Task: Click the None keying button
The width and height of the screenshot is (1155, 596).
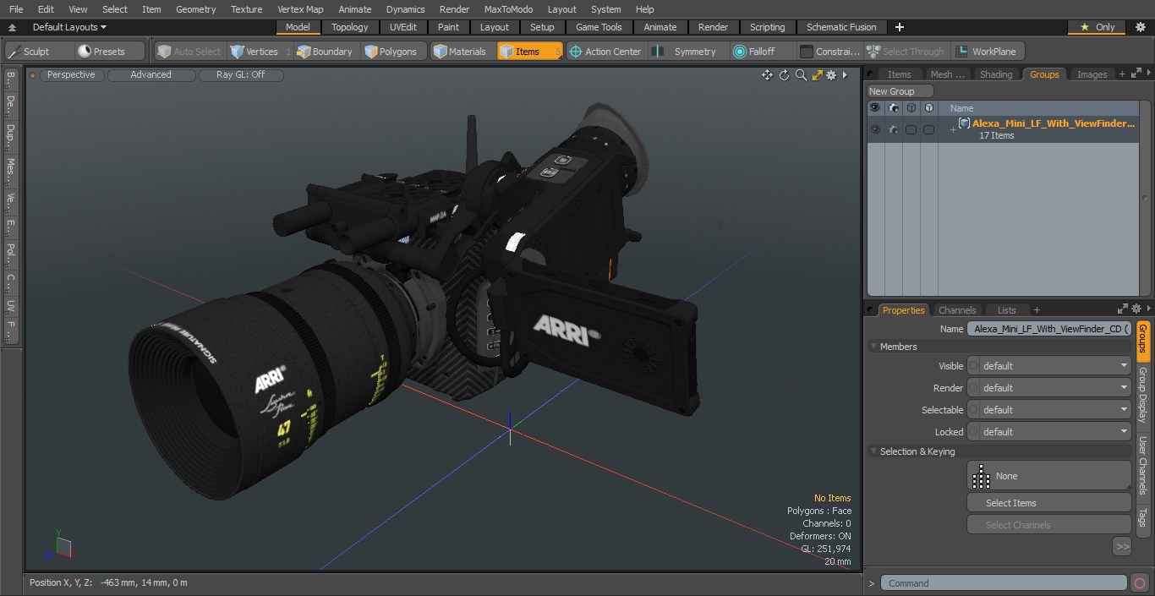Action: pyautogui.click(x=1049, y=476)
